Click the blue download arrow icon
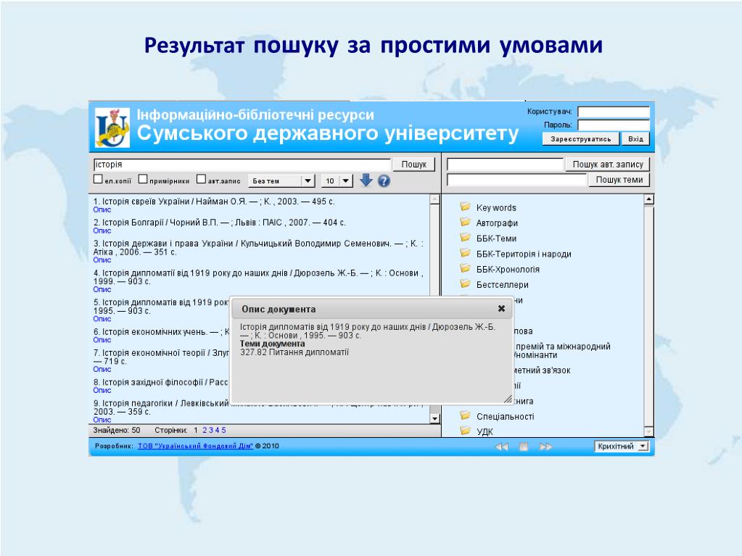This screenshot has height=556, width=742. click(x=366, y=180)
